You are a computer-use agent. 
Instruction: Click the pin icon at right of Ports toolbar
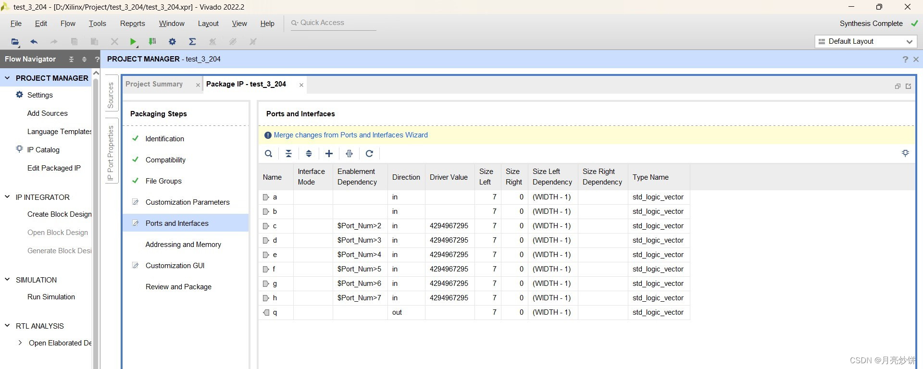[x=905, y=153]
